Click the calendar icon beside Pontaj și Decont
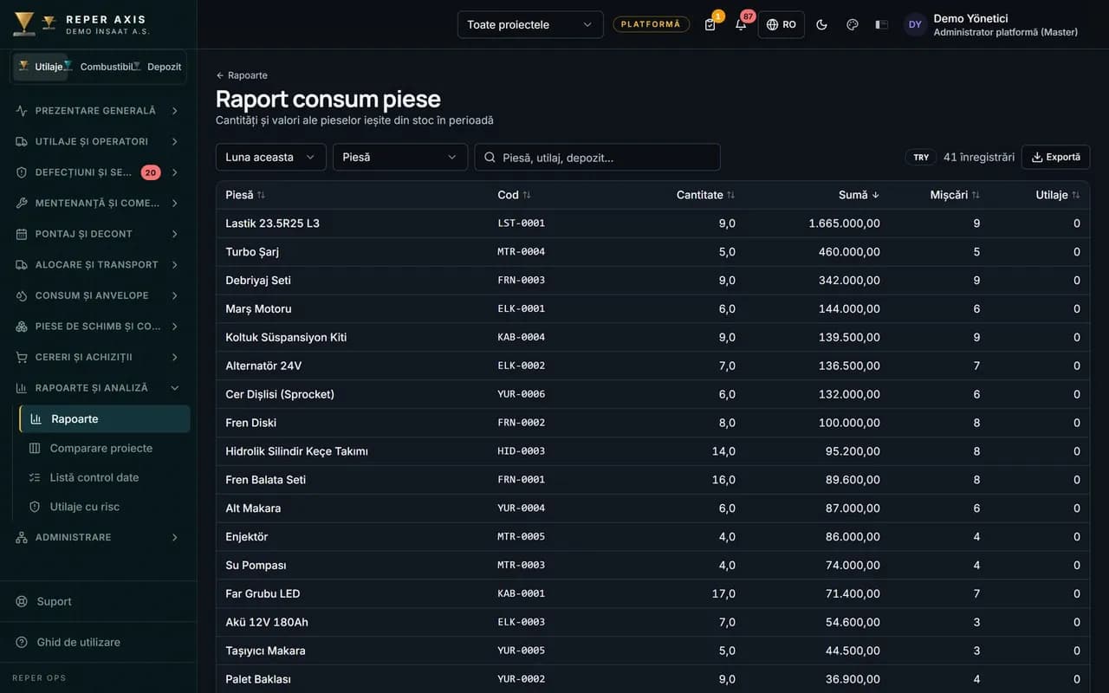Screen dimensions: 1109x693 click(x=22, y=234)
